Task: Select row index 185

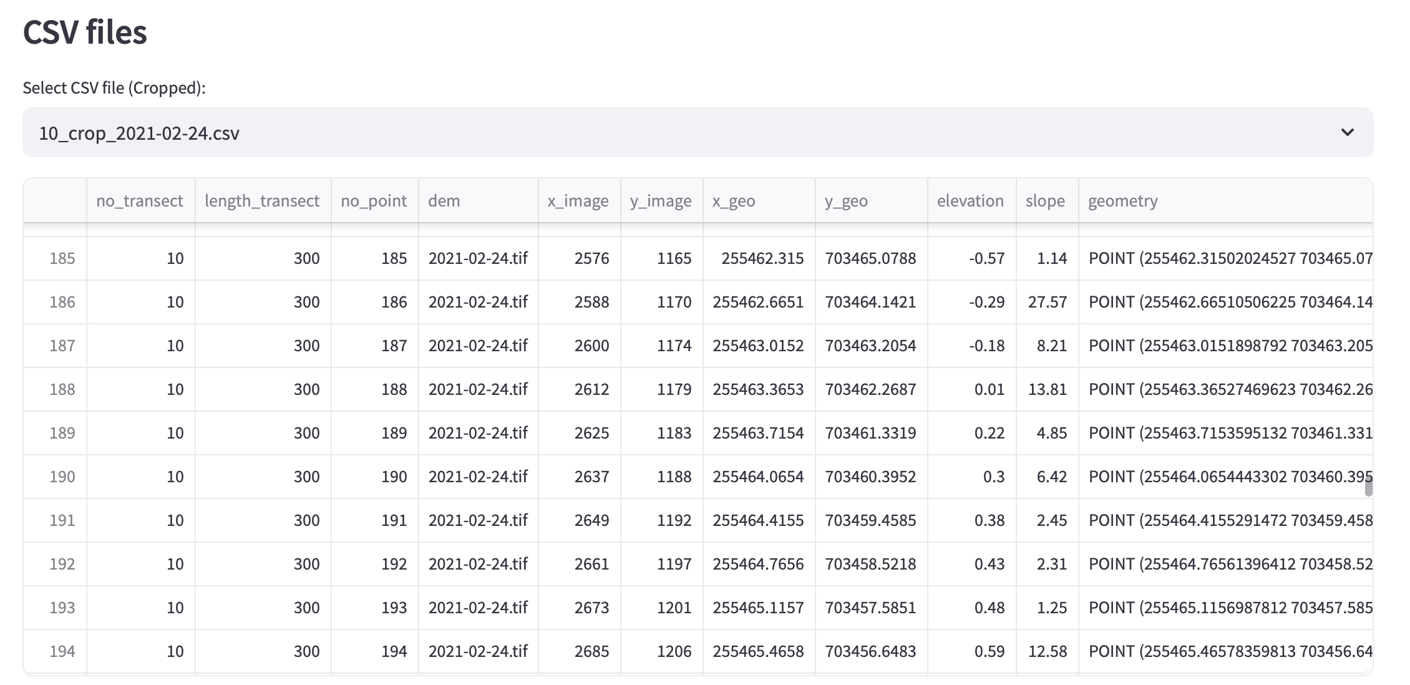Action: (x=55, y=258)
